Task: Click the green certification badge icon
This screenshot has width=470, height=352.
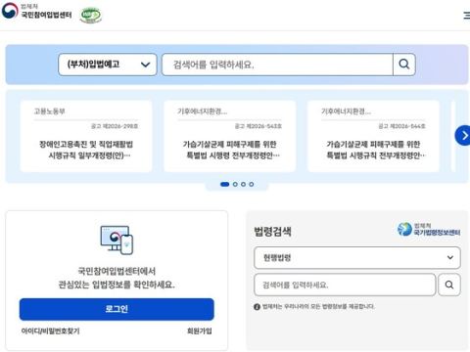Action: pyautogui.click(x=90, y=16)
